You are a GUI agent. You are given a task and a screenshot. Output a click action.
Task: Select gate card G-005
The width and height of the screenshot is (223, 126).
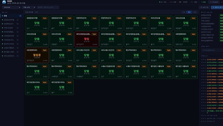136,23
